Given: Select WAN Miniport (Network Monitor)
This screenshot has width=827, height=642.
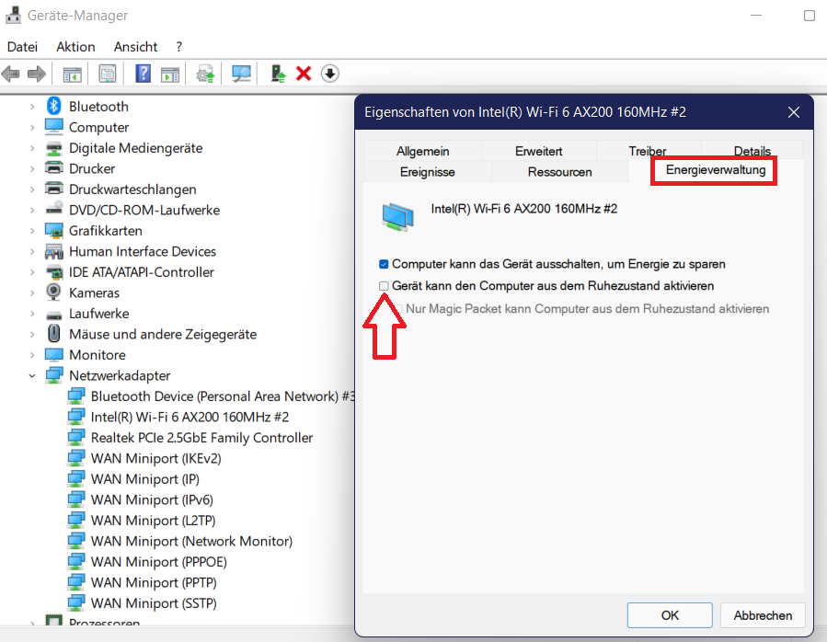Looking at the screenshot, I should (191, 541).
